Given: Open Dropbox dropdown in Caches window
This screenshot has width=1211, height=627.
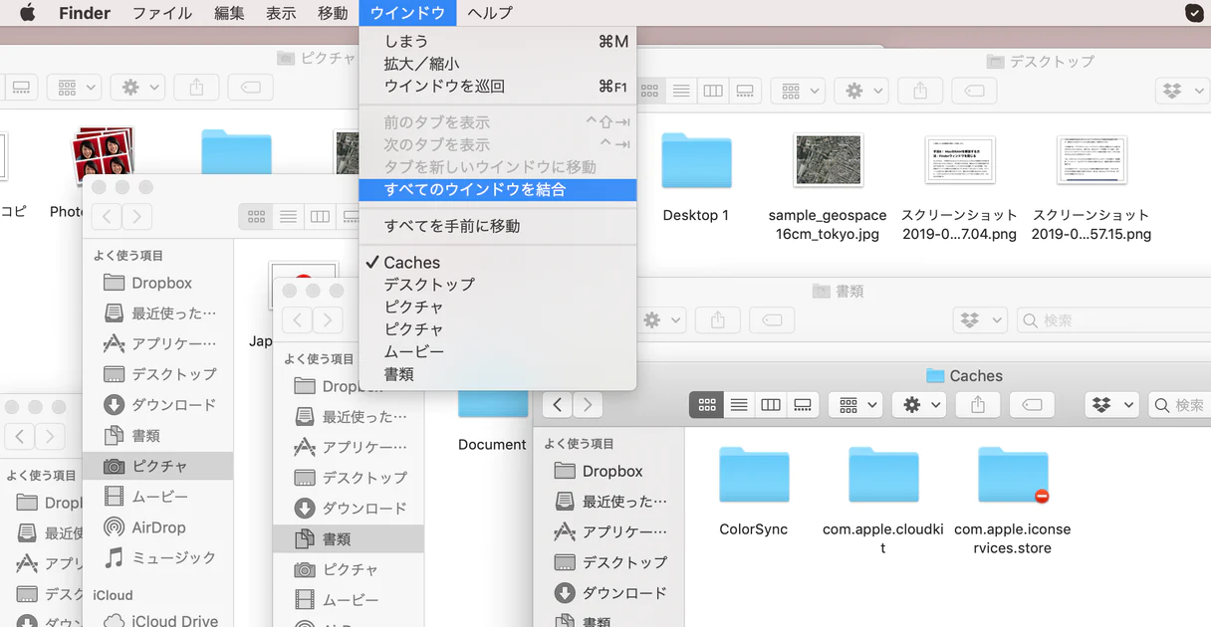Looking at the screenshot, I should pos(1111,405).
